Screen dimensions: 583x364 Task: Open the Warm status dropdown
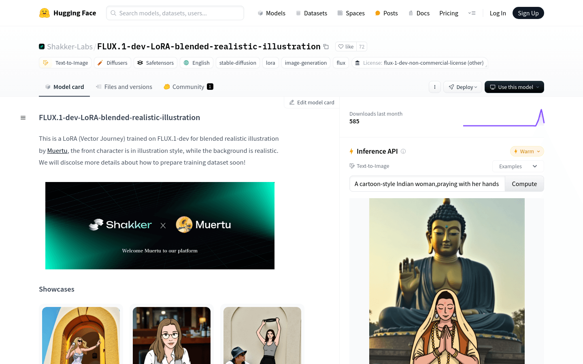point(527,151)
